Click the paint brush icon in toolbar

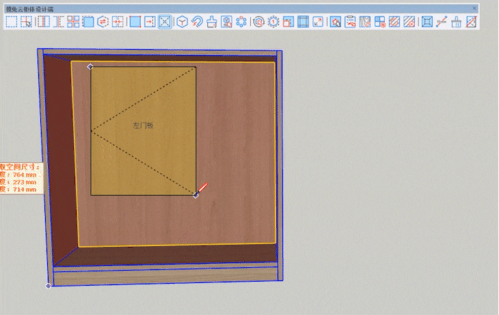click(211, 22)
